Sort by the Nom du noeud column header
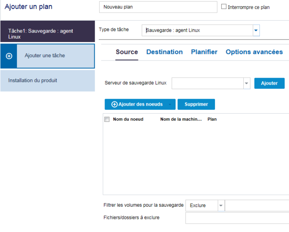The height and width of the screenshot is (232, 289). [x=128, y=119]
